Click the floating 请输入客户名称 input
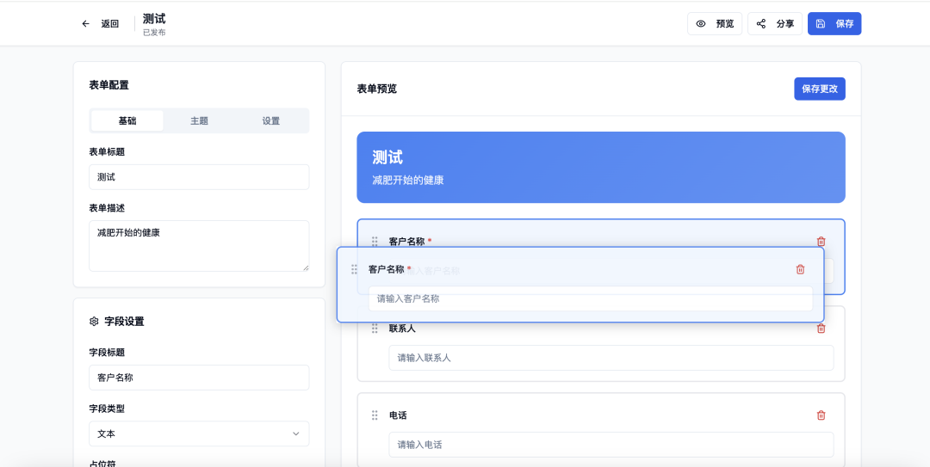The width and height of the screenshot is (930, 467). [x=590, y=298]
